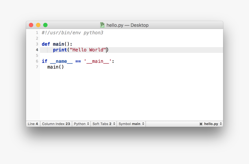This screenshot has width=249, height=164.
Task: Click line number 7 in the gutter
Action: [37, 67]
